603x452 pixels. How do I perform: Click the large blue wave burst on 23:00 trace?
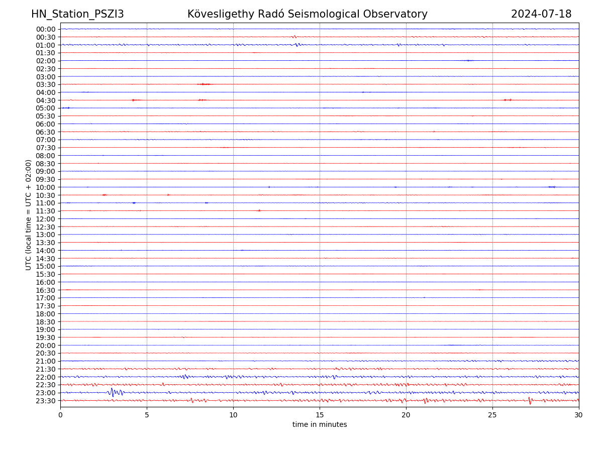pyautogui.click(x=115, y=392)
